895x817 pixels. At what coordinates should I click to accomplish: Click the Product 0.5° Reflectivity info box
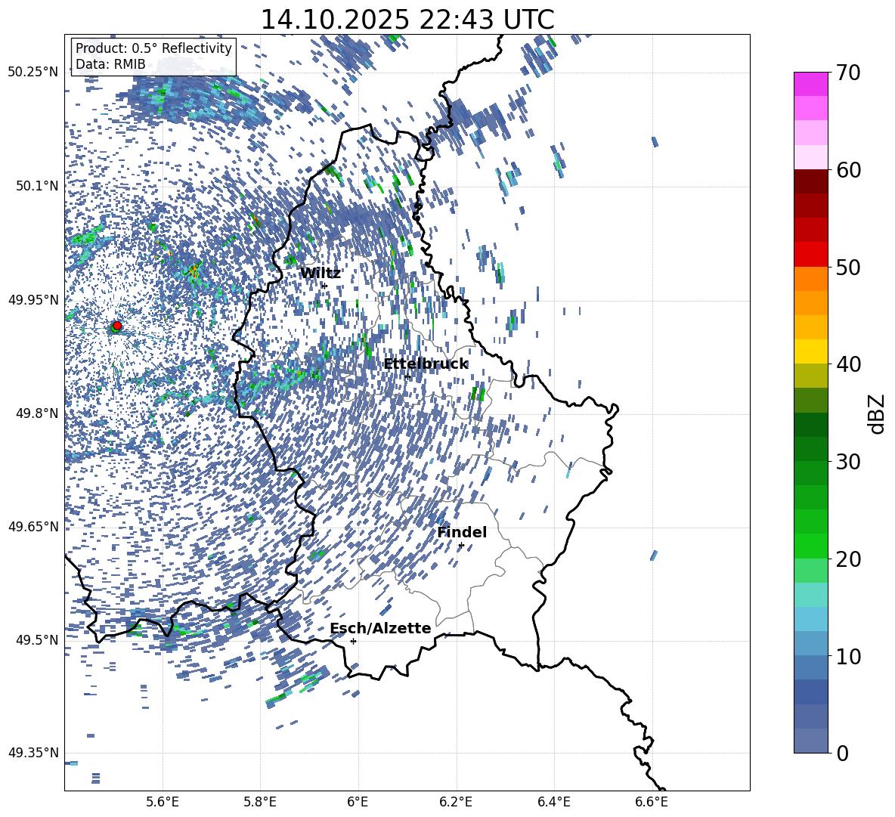(153, 56)
